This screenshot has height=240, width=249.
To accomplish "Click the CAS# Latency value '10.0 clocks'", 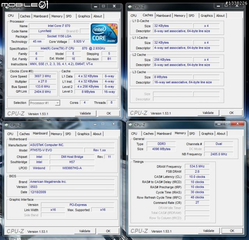I will [x=197, y=177].
